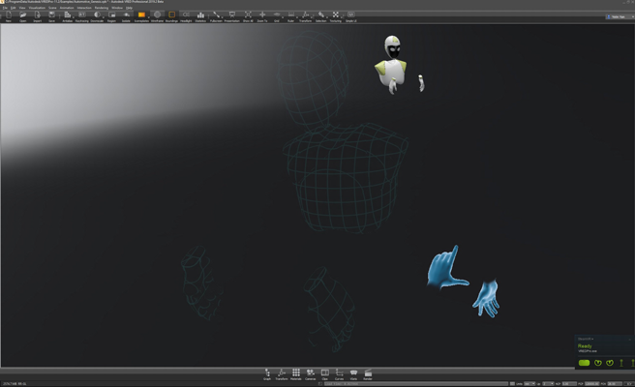Expand the Fullscreen options arrow
This screenshot has width=635, height=387.
223,17
